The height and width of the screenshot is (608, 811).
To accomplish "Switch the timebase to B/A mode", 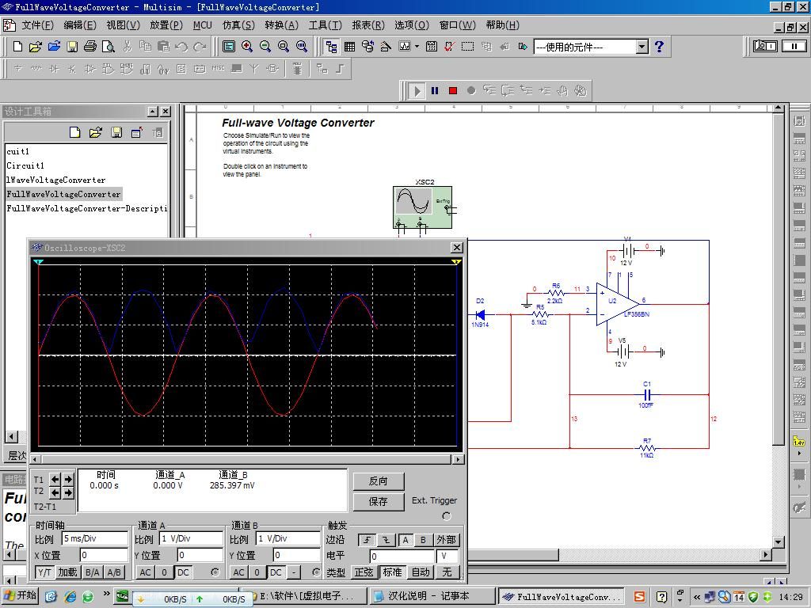I will click(x=92, y=572).
